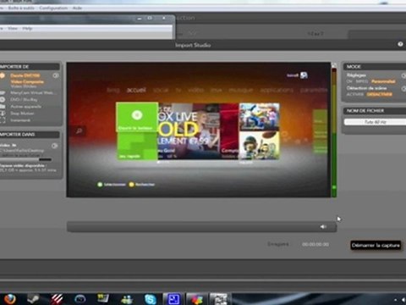Click the Autres appareils source label
The image size is (406, 305).
[x=26, y=107]
